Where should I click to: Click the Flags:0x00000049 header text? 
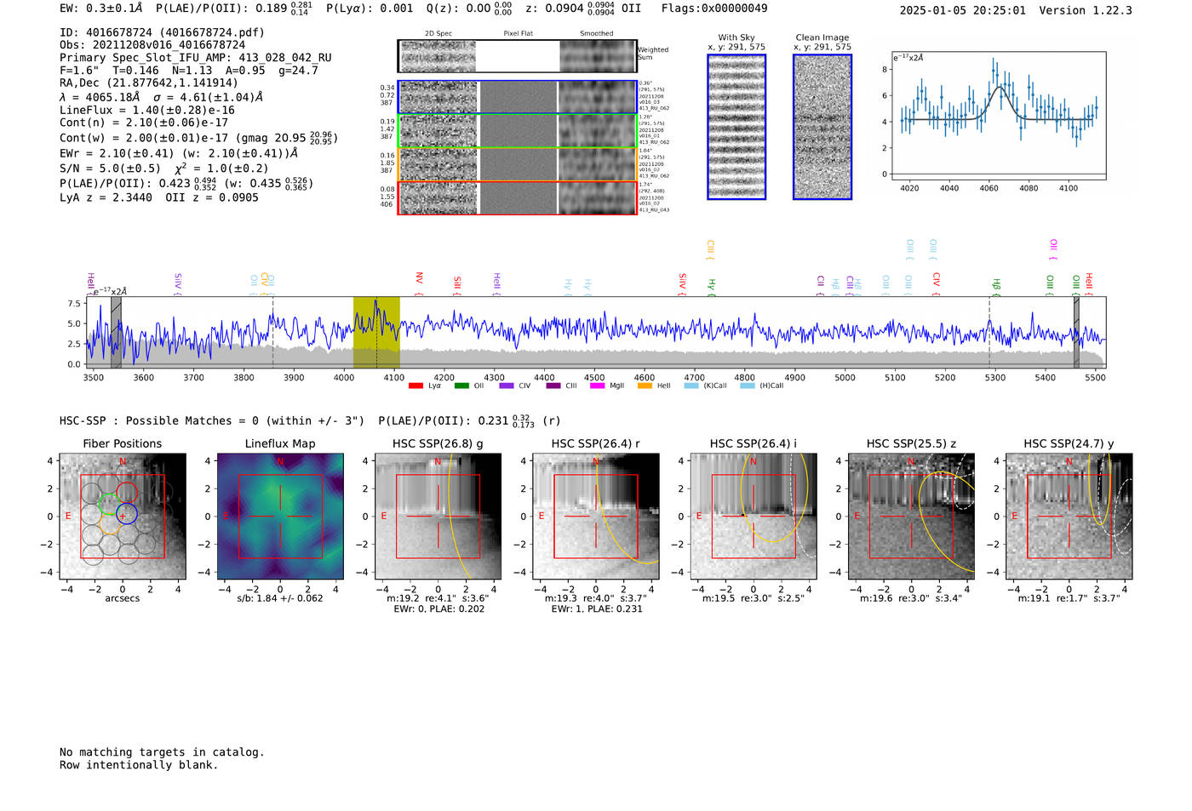(x=714, y=9)
